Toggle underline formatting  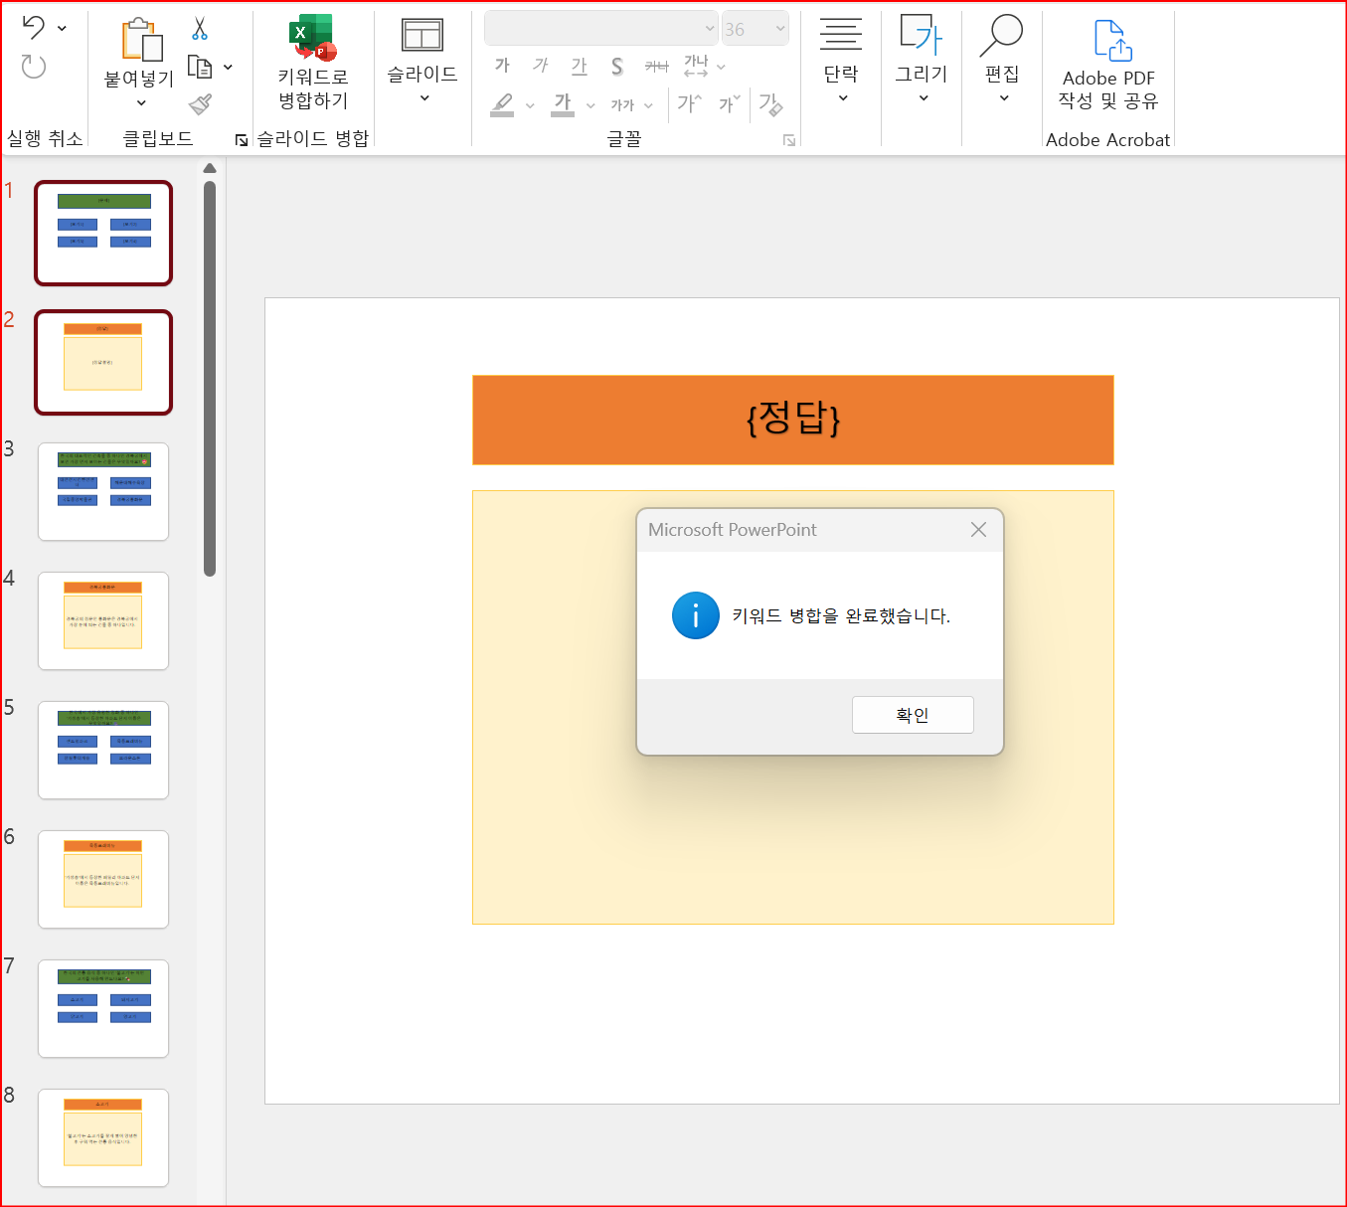(579, 66)
